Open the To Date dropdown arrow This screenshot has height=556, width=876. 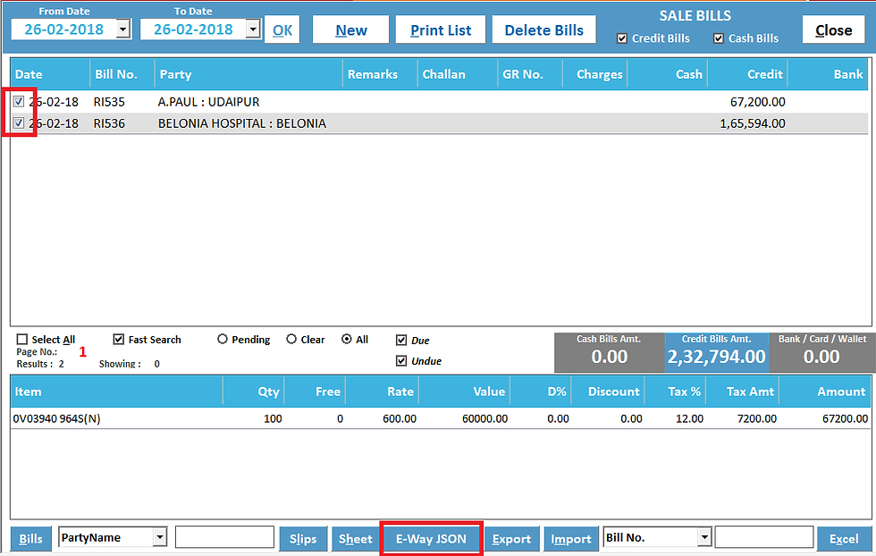coord(253,29)
